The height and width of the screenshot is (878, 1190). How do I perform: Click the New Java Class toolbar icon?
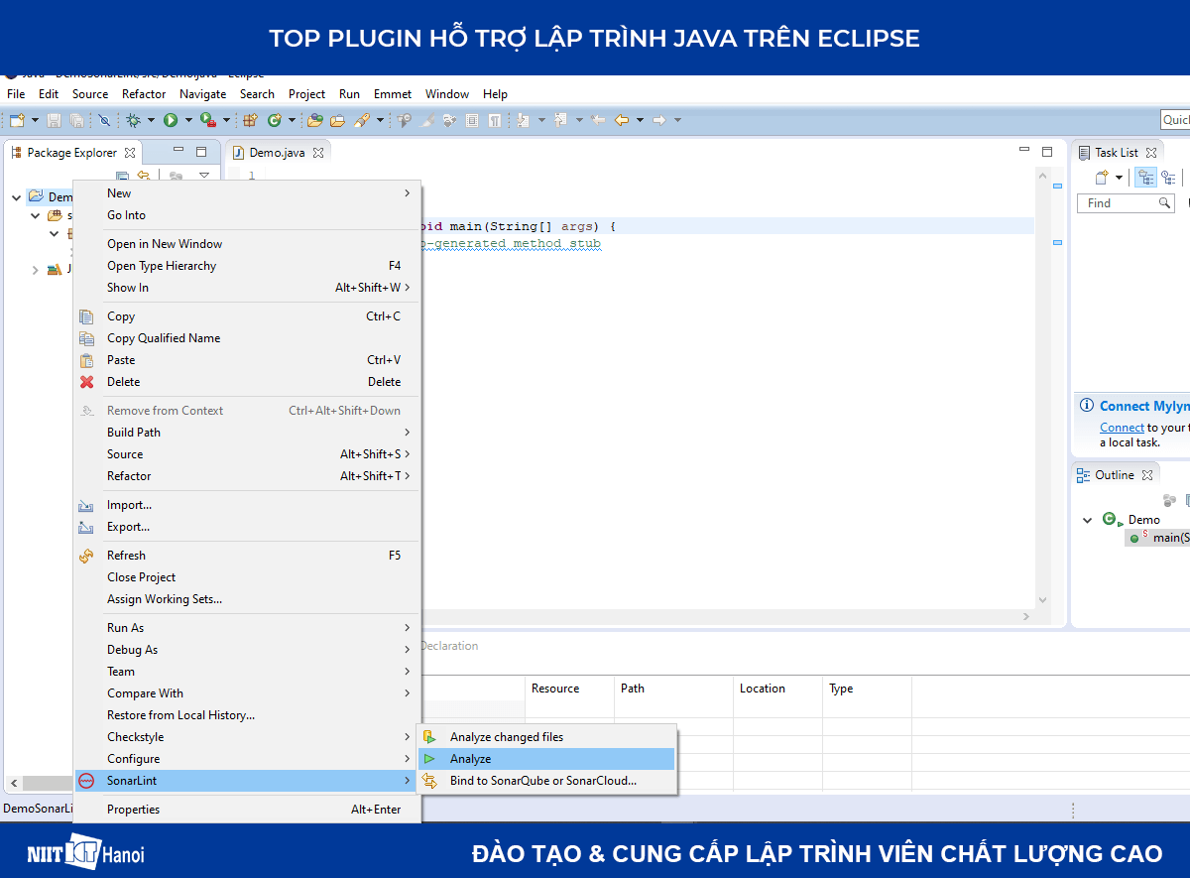click(x=275, y=119)
